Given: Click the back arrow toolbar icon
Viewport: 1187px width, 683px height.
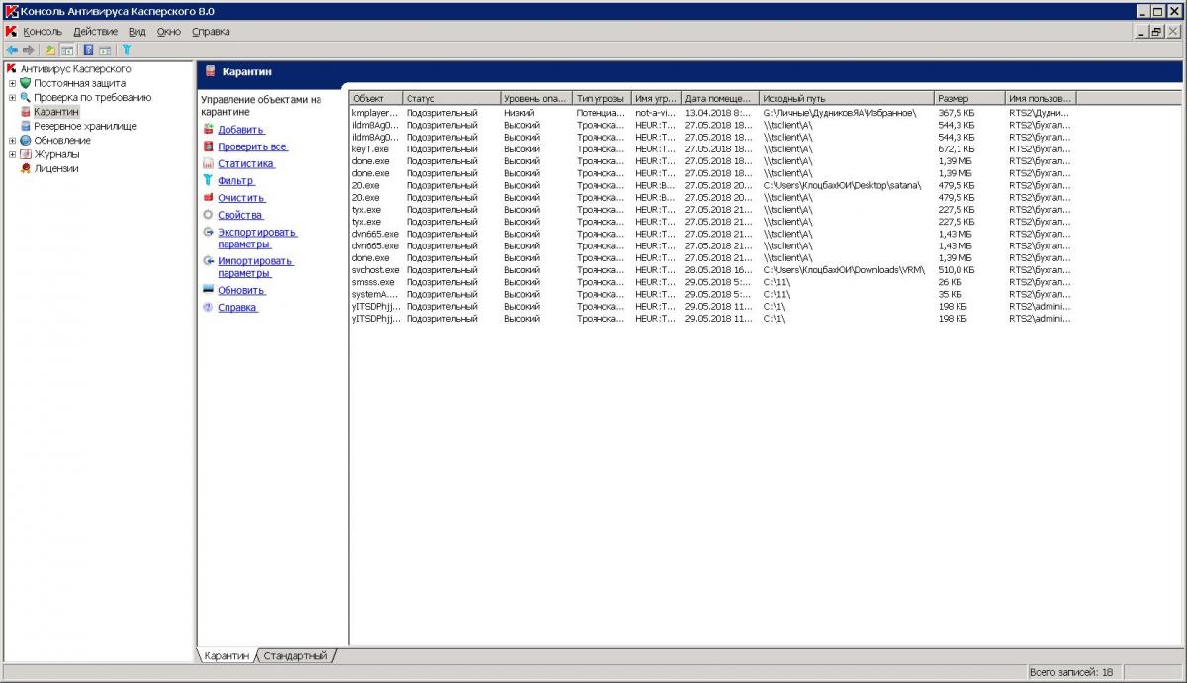Looking at the screenshot, I should pos(11,49).
